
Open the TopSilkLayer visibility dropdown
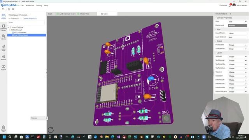coord(237,61)
